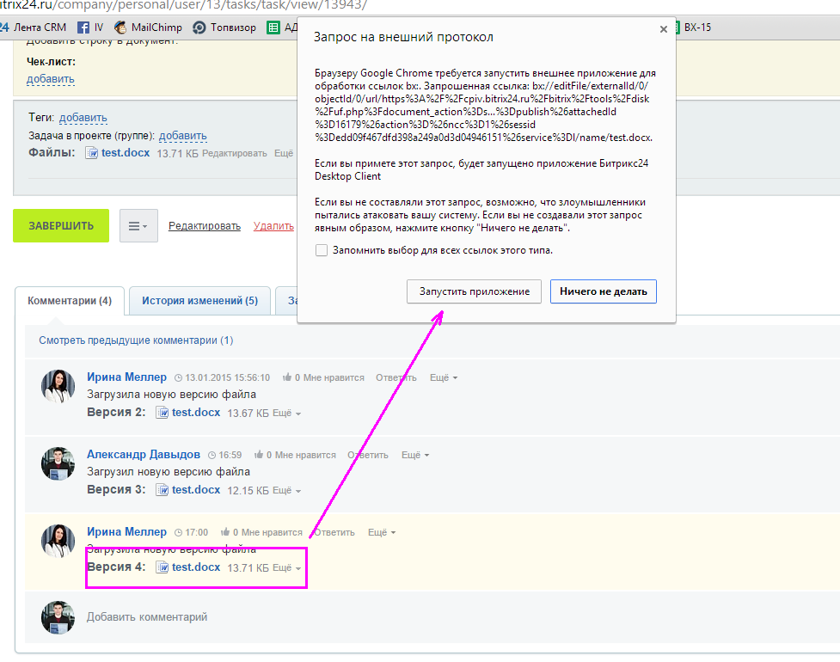Switch to Комментарии (4) tab

click(x=70, y=300)
